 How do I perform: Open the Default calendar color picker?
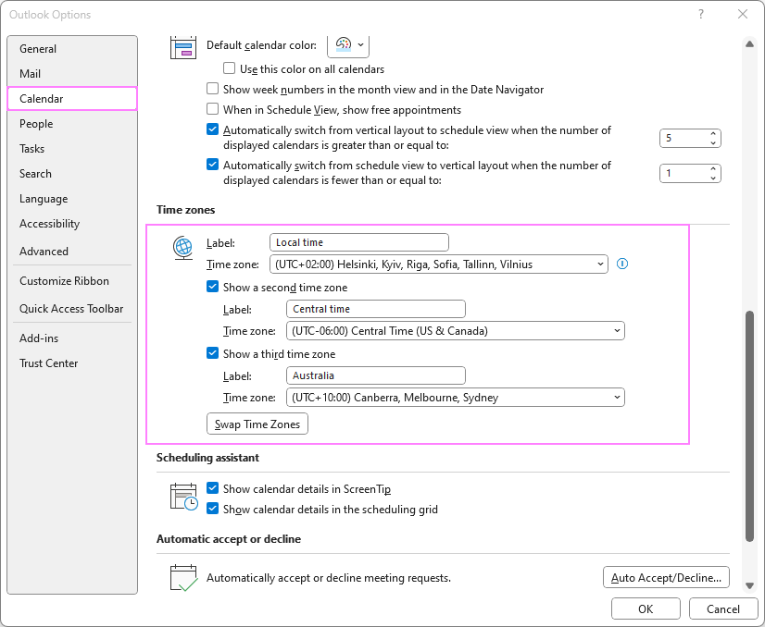(x=349, y=44)
